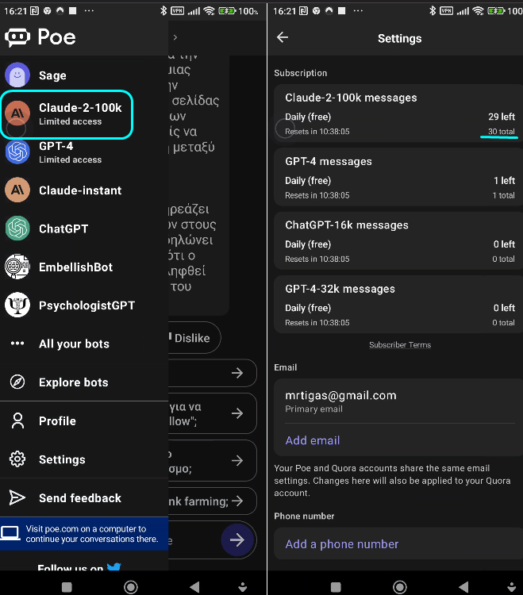Open the Sage bot avatar
This screenshot has height=595, width=523.
click(17, 75)
